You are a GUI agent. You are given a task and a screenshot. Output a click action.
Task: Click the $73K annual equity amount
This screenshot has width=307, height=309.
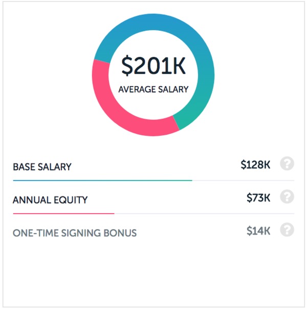coord(258,198)
